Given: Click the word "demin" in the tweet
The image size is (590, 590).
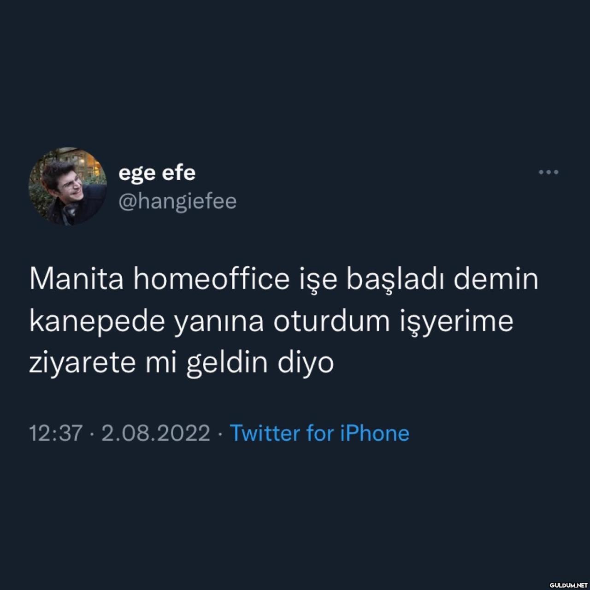Looking at the screenshot, I should tap(496, 279).
